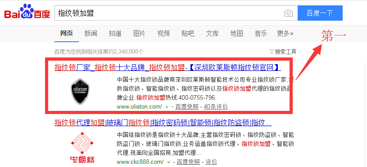The width and height of the screenshot is (367, 167).
Task: Open 搜索工具 filter icon
Action: (x=272, y=51)
